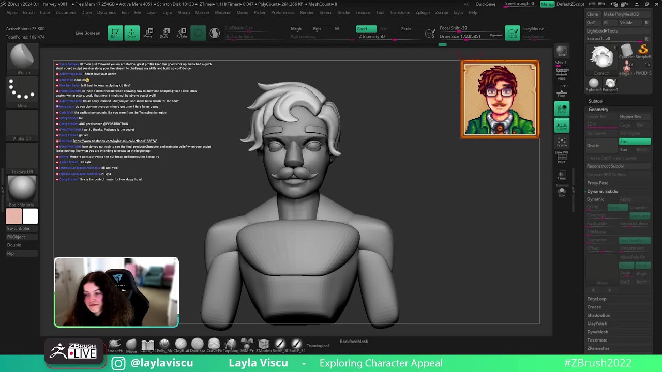Select the Folly_Me brush
This screenshot has height=372, width=662.
tap(164, 345)
